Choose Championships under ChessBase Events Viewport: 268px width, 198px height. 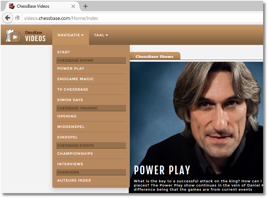[75, 153]
